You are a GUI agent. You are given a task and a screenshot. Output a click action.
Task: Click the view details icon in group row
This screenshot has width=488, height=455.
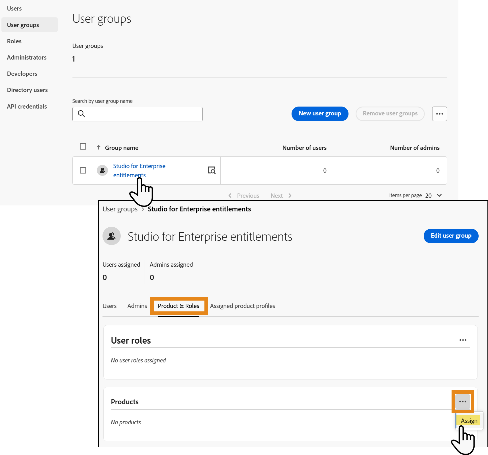click(212, 170)
